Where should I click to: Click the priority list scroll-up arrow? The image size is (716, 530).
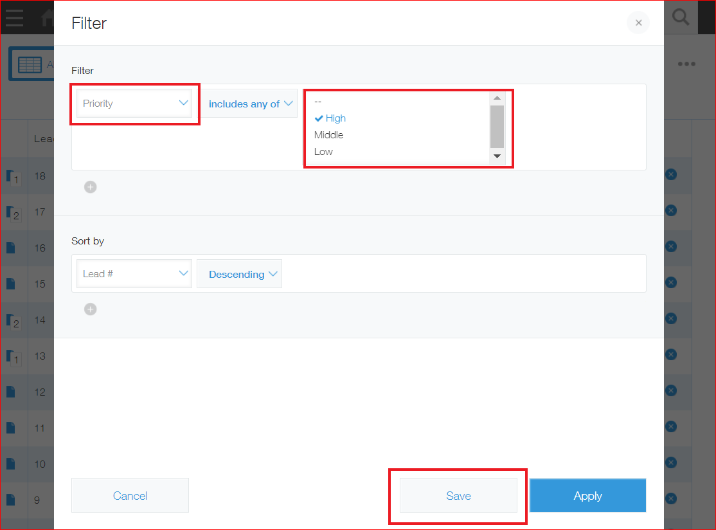click(x=497, y=98)
